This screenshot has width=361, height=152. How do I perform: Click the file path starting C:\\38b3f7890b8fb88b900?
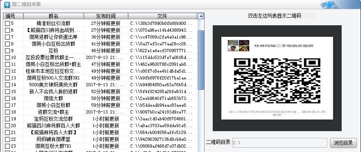pos(162,23)
